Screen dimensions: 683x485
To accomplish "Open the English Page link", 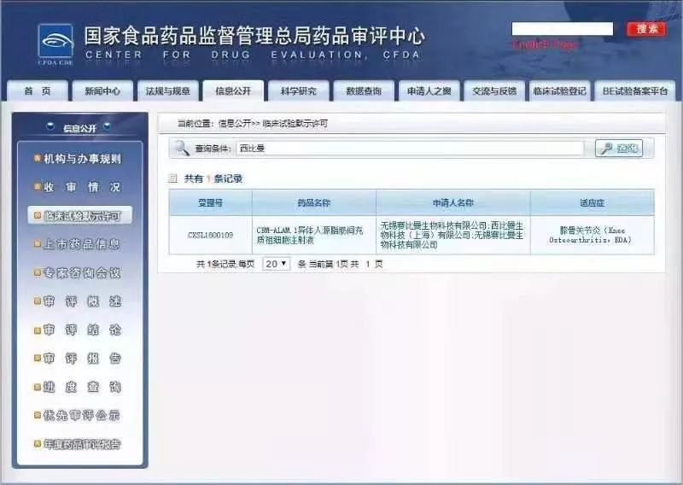I will point(545,44).
